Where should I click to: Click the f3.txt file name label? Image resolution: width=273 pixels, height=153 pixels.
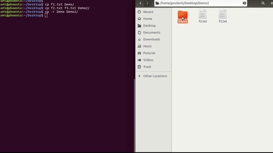(x=223, y=21)
